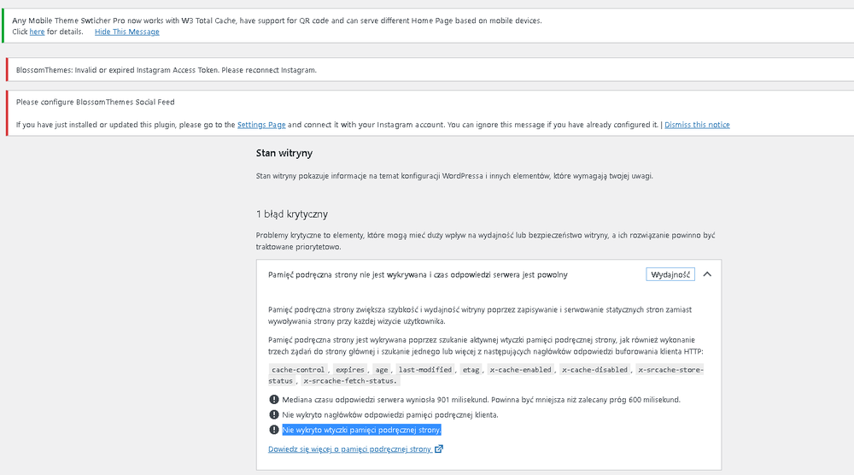Image resolution: width=854 pixels, height=475 pixels.
Task: Click the exclamation icon beside 'Nie wykryto nagłówków'
Action: [274, 414]
